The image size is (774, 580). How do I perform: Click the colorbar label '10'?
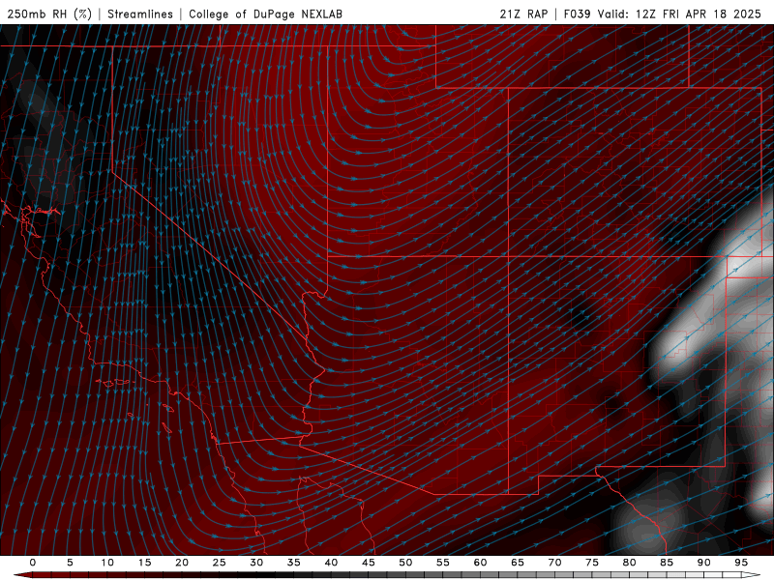click(x=107, y=563)
